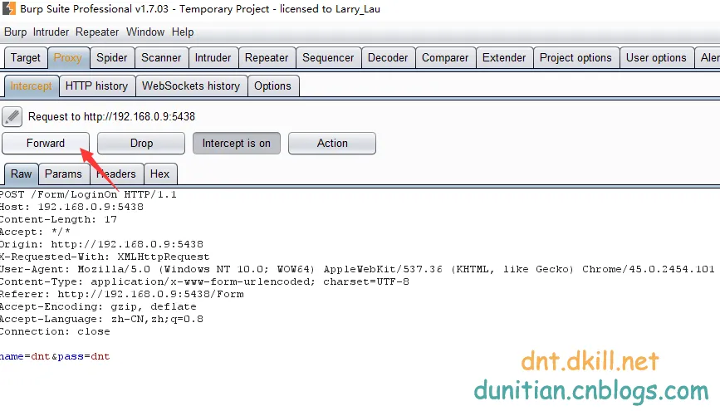The image size is (720, 411).
Task: Forward the intercepted request
Action: click(x=46, y=144)
